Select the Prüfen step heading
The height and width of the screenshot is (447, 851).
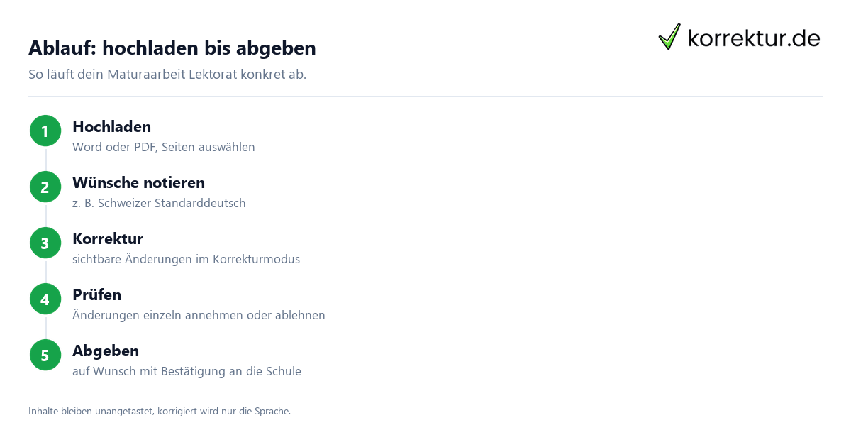point(96,295)
